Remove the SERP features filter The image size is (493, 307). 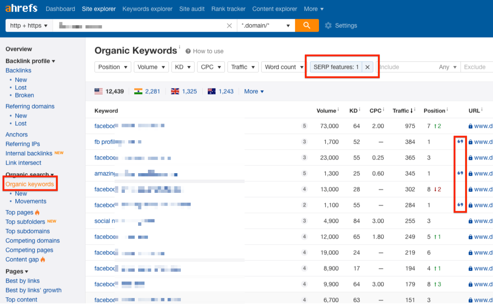pos(367,67)
